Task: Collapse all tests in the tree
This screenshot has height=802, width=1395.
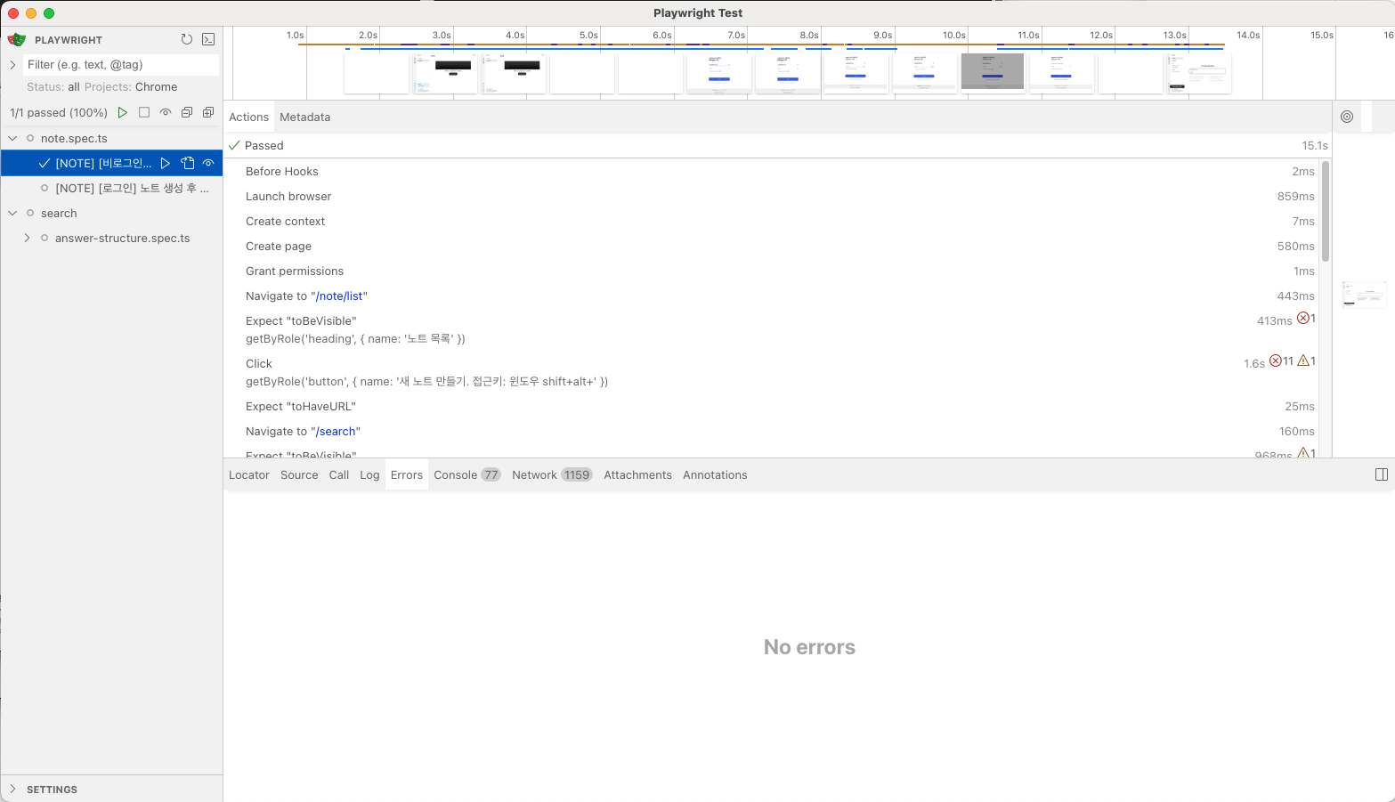Action: (187, 112)
